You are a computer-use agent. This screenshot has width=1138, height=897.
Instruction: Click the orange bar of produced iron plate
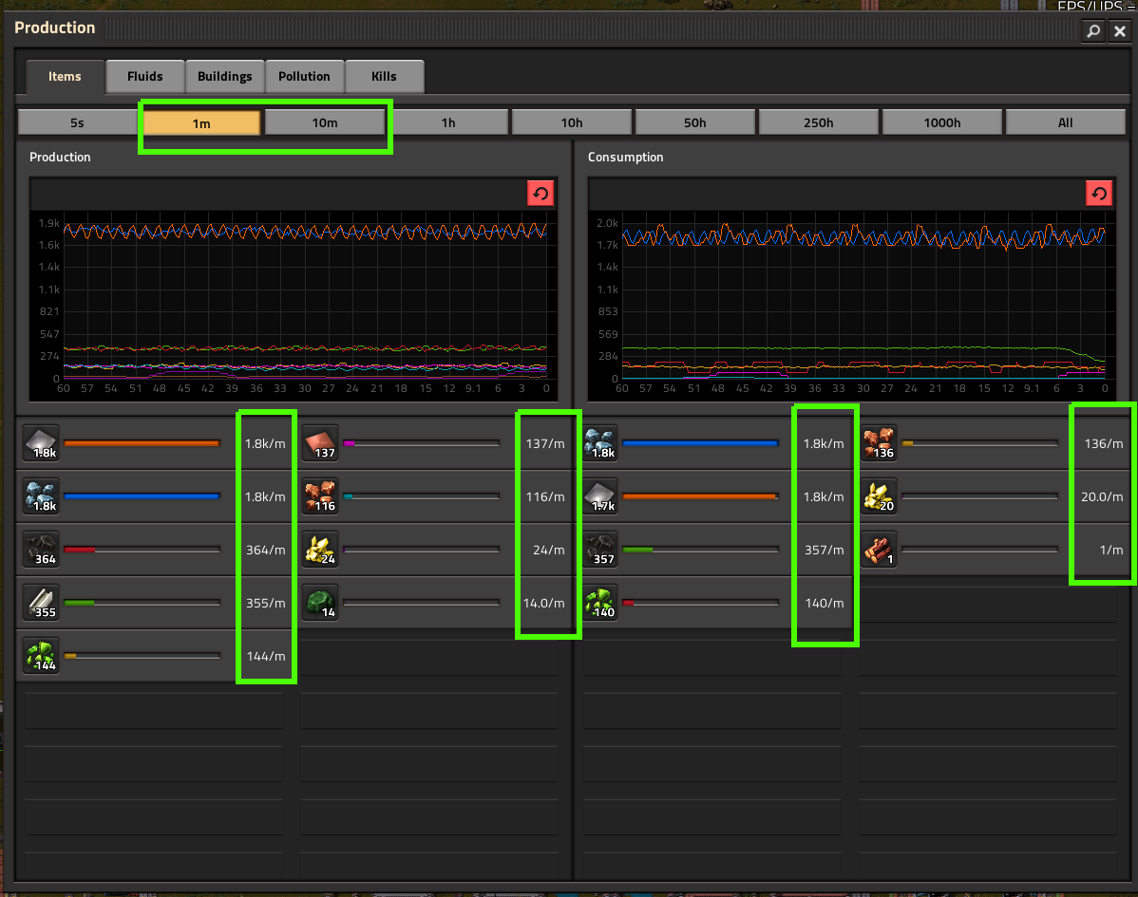142,443
